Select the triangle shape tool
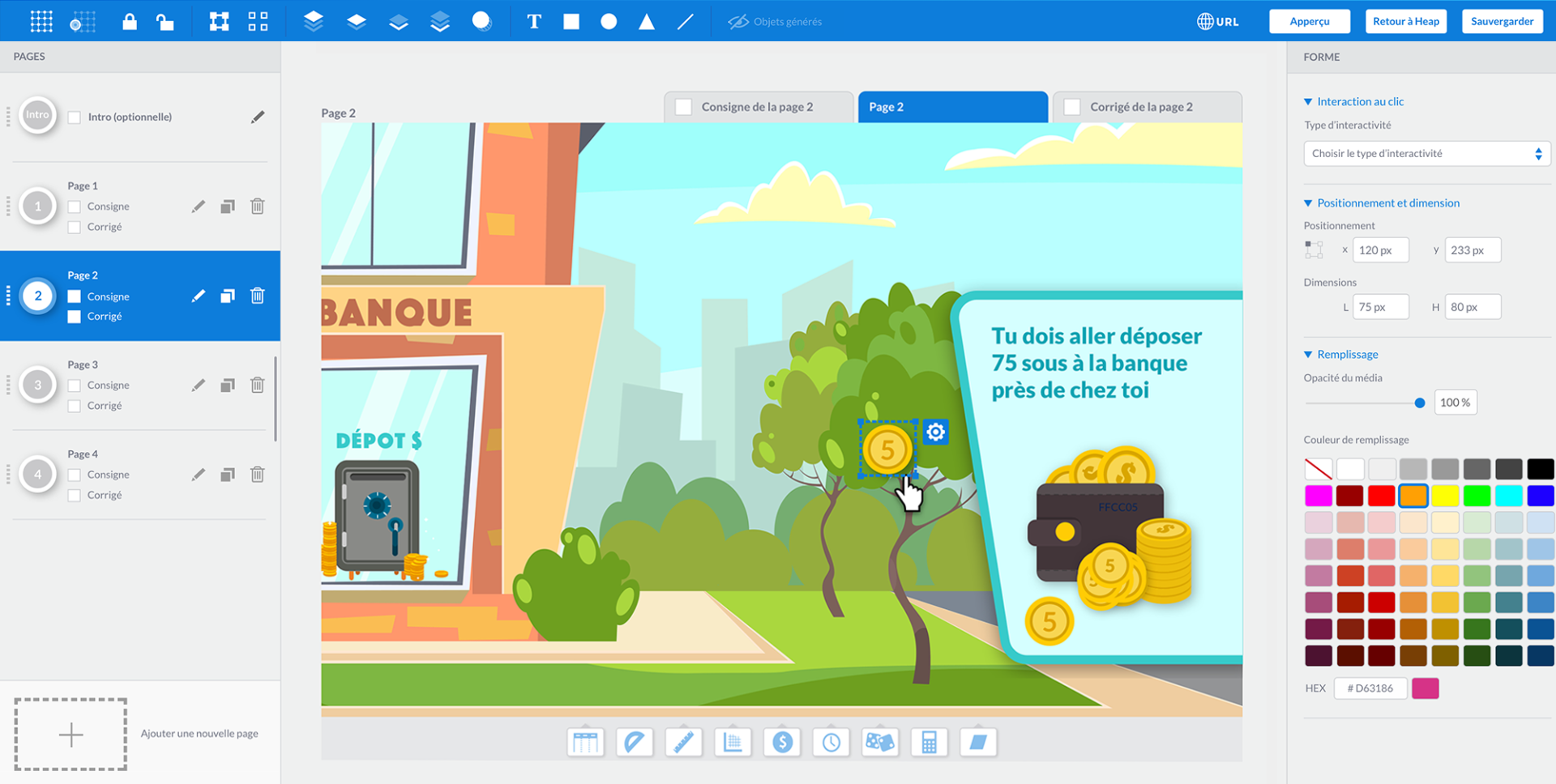The height and width of the screenshot is (784, 1556). coord(646,22)
